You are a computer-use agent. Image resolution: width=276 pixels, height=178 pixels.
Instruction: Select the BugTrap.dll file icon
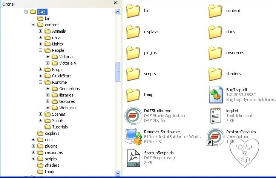pos(216,95)
